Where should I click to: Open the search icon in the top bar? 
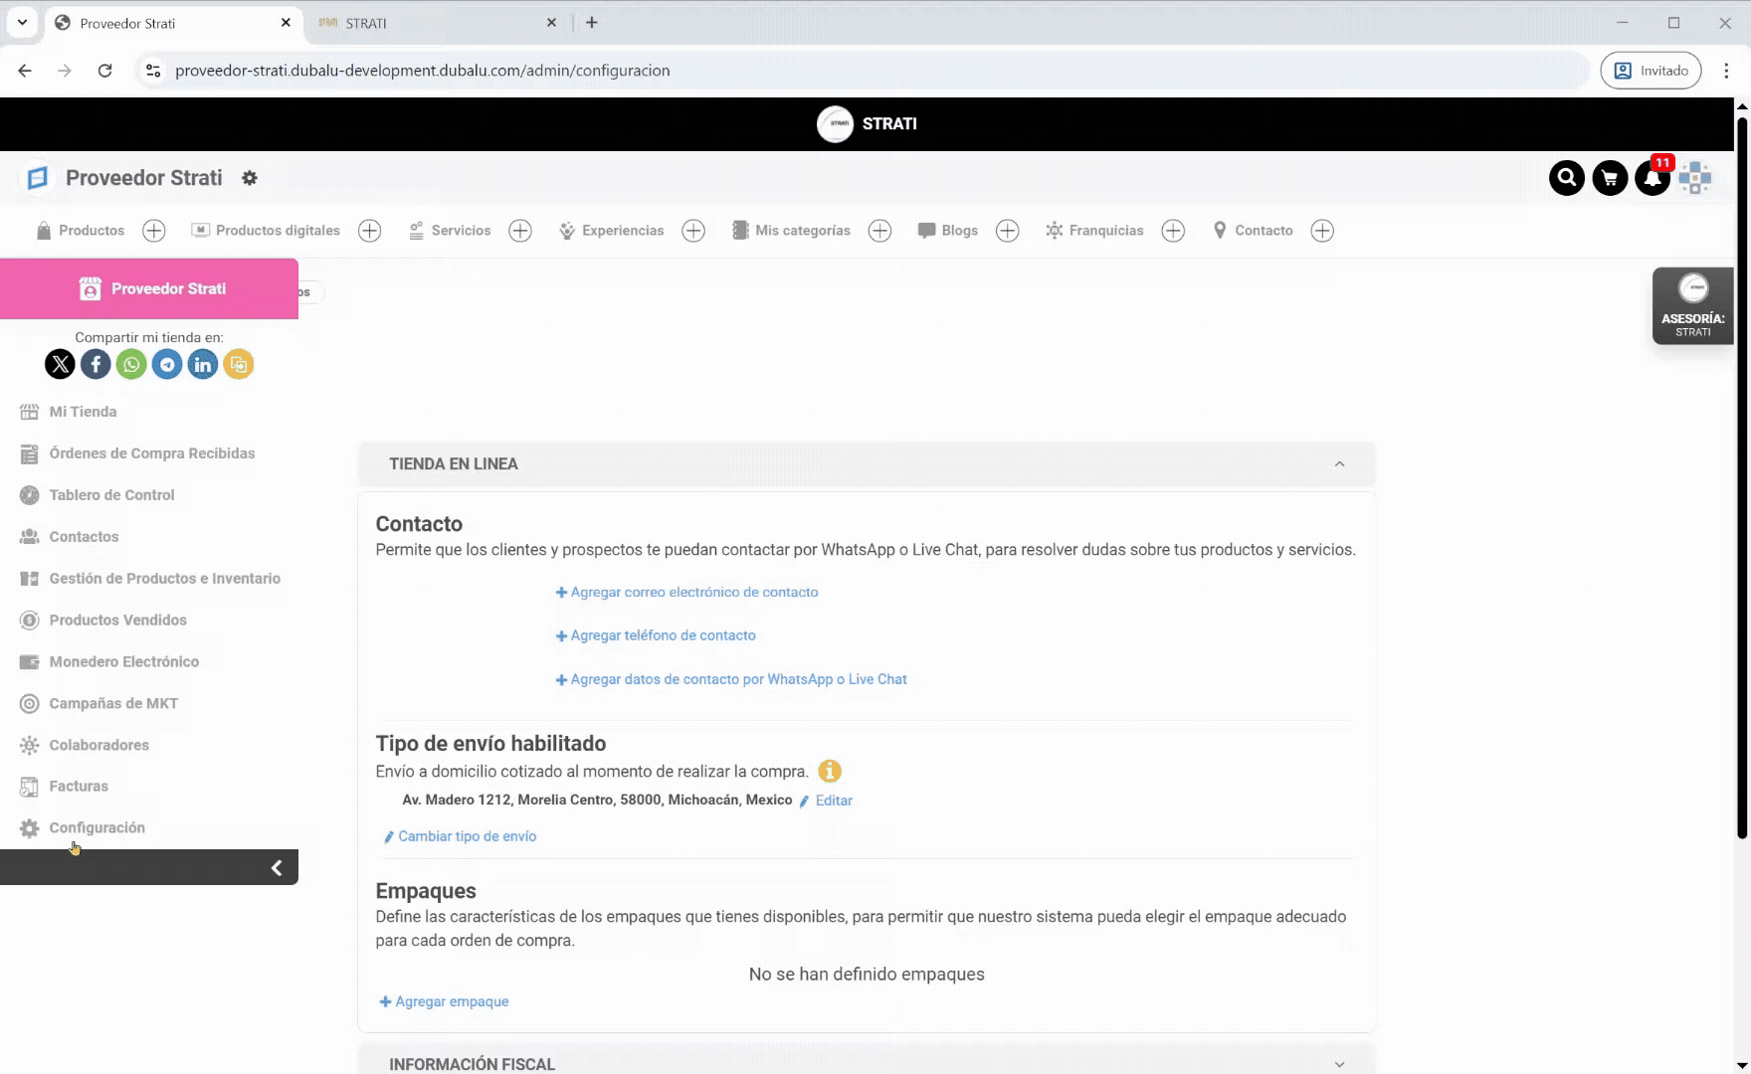pyautogui.click(x=1566, y=178)
